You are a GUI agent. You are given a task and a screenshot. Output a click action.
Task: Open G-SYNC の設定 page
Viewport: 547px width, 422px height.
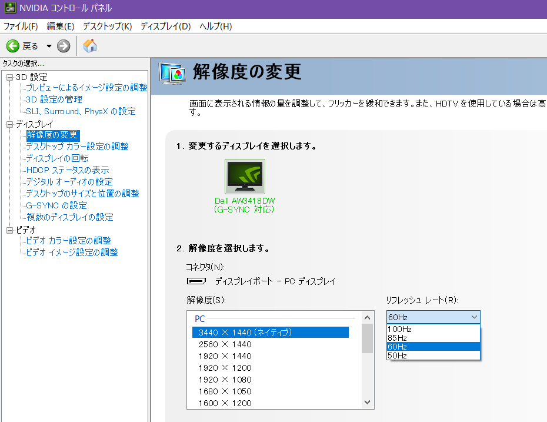tap(56, 205)
